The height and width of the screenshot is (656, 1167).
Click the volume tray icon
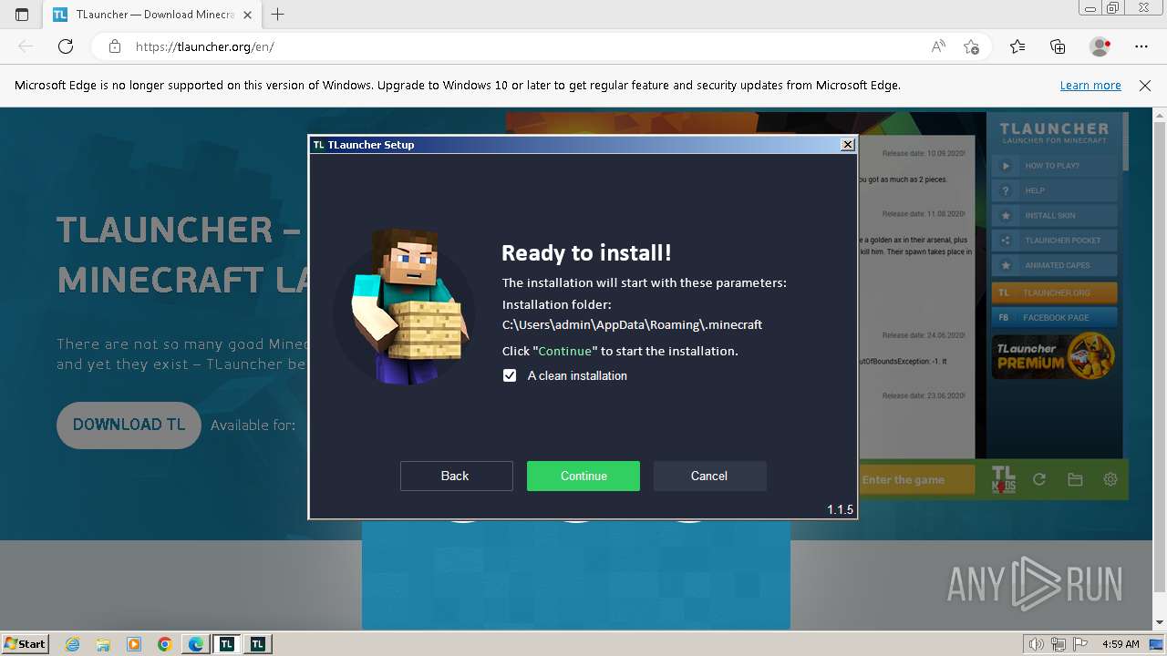click(x=1037, y=644)
